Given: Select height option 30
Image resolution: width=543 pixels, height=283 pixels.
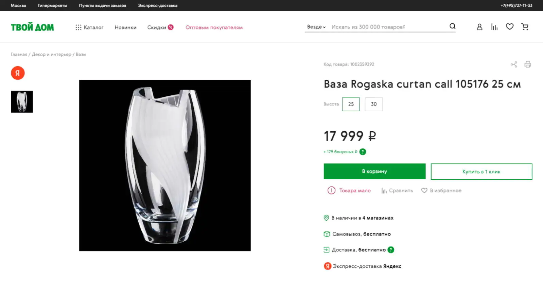Looking at the screenshot, I should coord(374,104).
